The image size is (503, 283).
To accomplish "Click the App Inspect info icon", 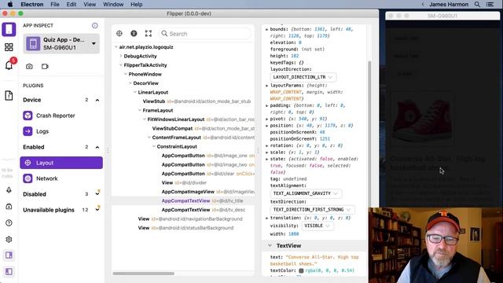I will [x=94, y=25].
